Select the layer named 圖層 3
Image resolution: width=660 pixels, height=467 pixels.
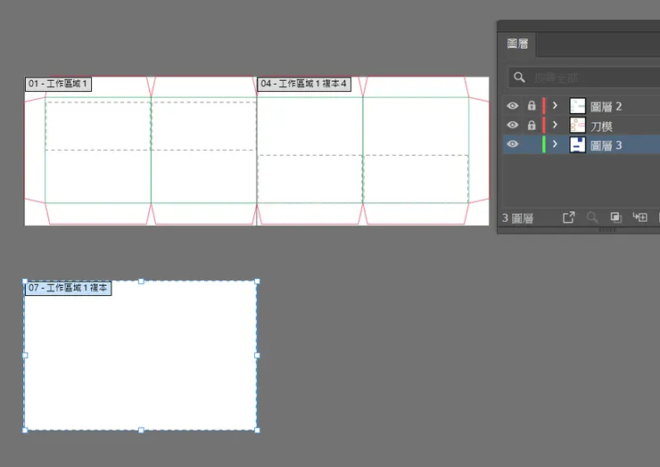tap(606, 145)
